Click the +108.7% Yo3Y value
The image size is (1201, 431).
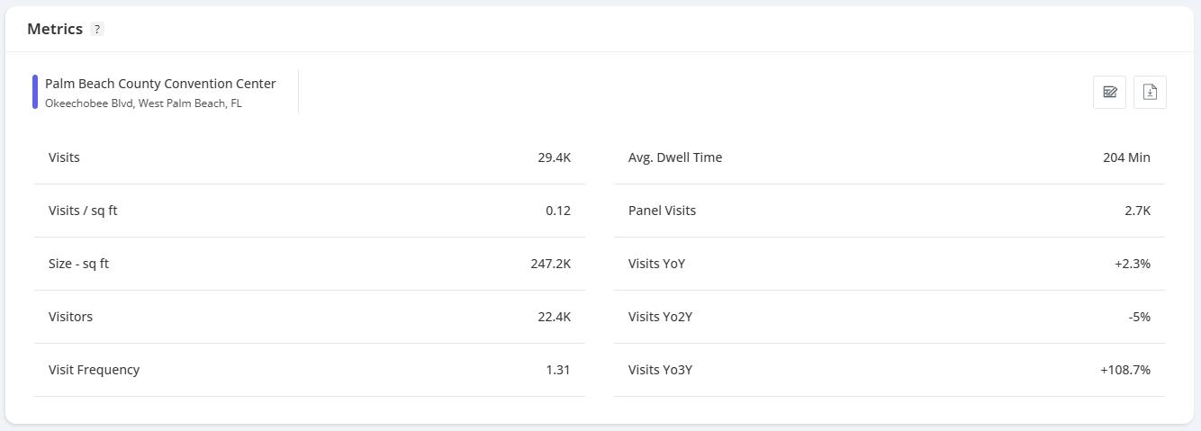click(1124, 370)
